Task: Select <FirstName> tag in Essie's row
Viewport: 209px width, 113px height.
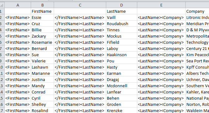Action: click(x=18, y=17)
